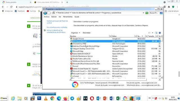Click in the Buscar programs search field

(x=154, y=13)
